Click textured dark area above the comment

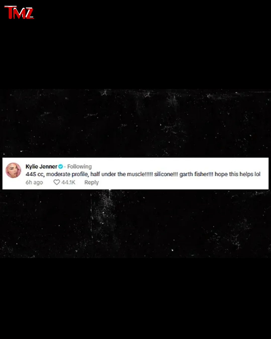(x=135, y=123)
